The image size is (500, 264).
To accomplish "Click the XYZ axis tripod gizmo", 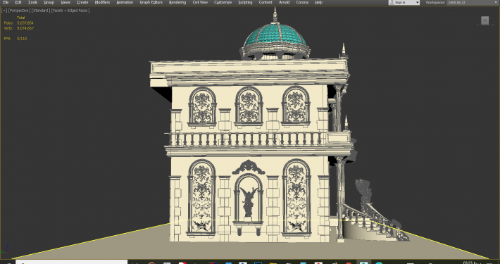I will (6, 249).
